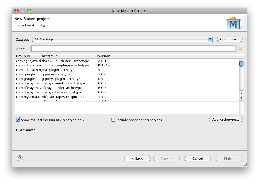Clear the filter with the X icon
This screenshot has width=259, height=183.
(241, 49)
